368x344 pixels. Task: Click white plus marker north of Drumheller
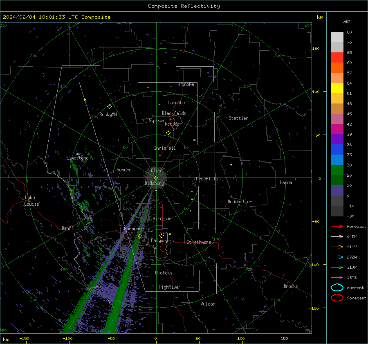[x=231, y=164]
